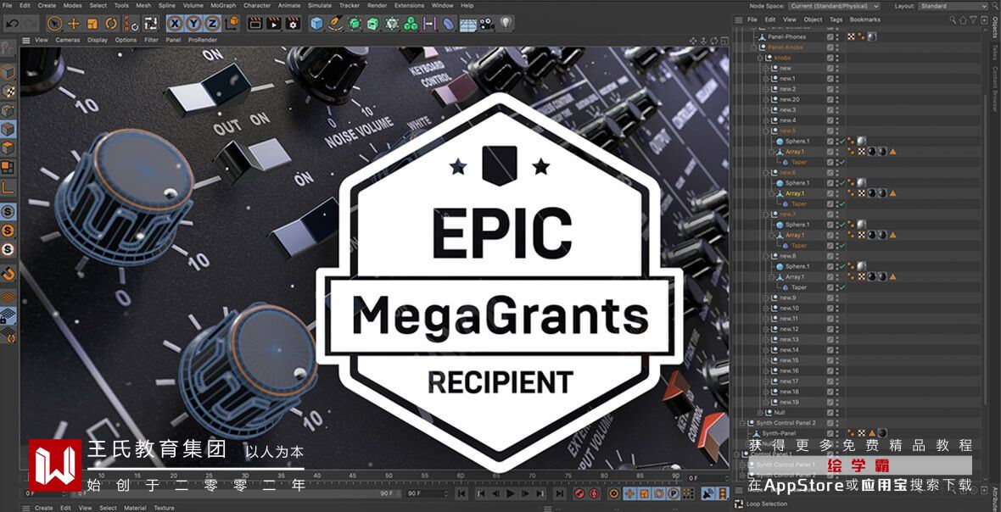The height and width of the screenshot is (512, 1001).
Task: Open viewport Cameras menu
Action: tap(68, 40)
